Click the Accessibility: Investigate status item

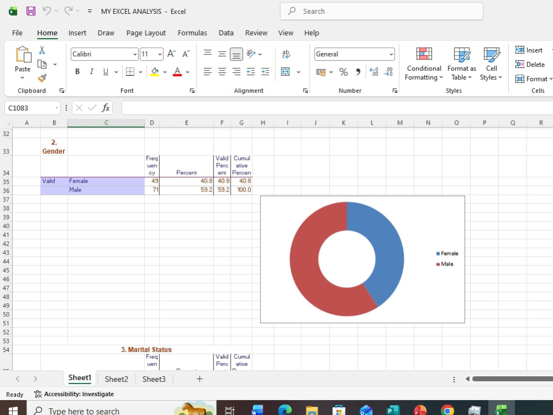tap(74, 394)
